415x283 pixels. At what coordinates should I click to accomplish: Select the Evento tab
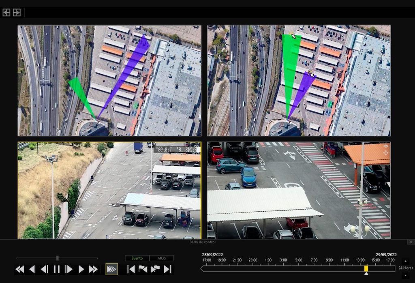pos(137,258)
